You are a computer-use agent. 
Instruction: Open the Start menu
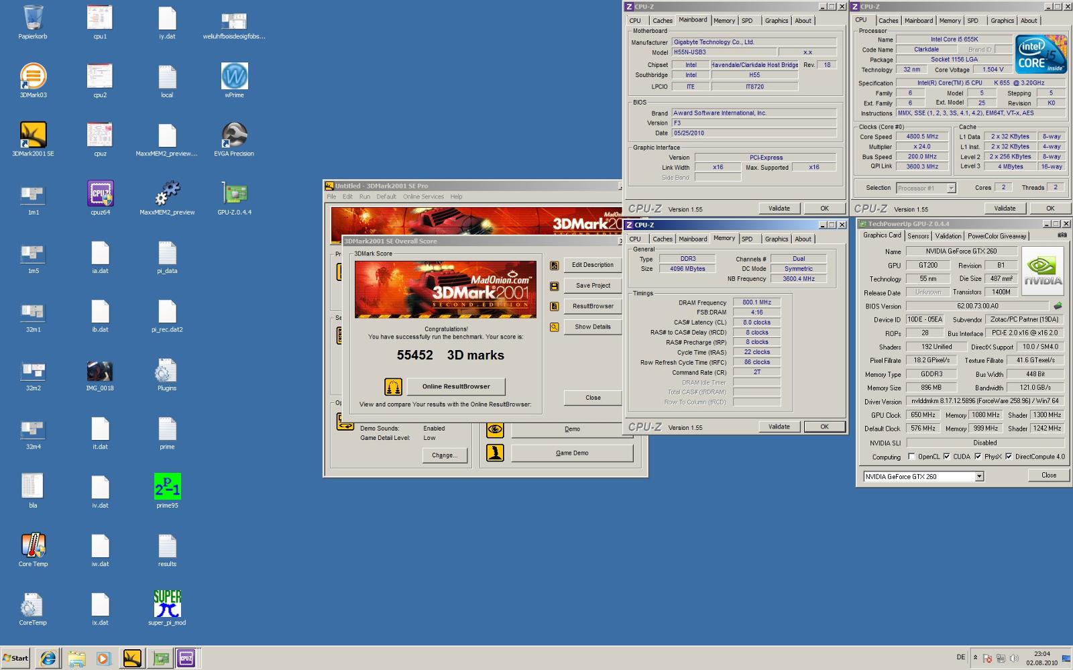(15, 659)
